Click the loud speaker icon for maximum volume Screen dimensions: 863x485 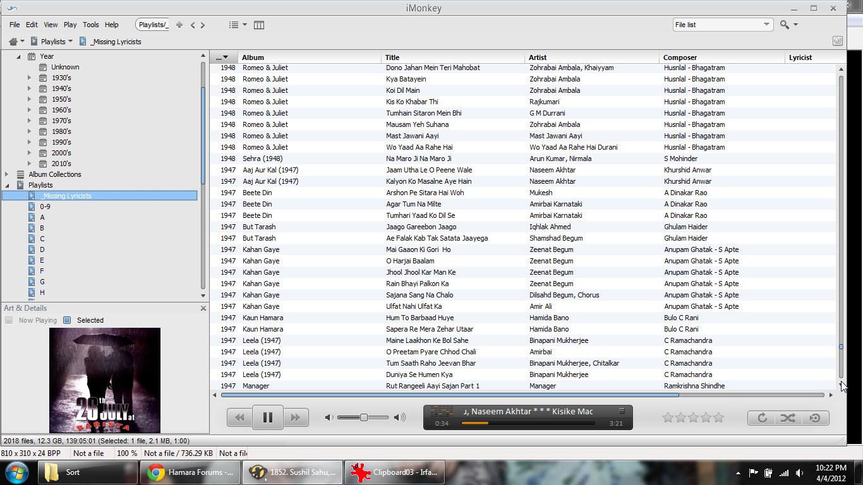tap(400, 417)
